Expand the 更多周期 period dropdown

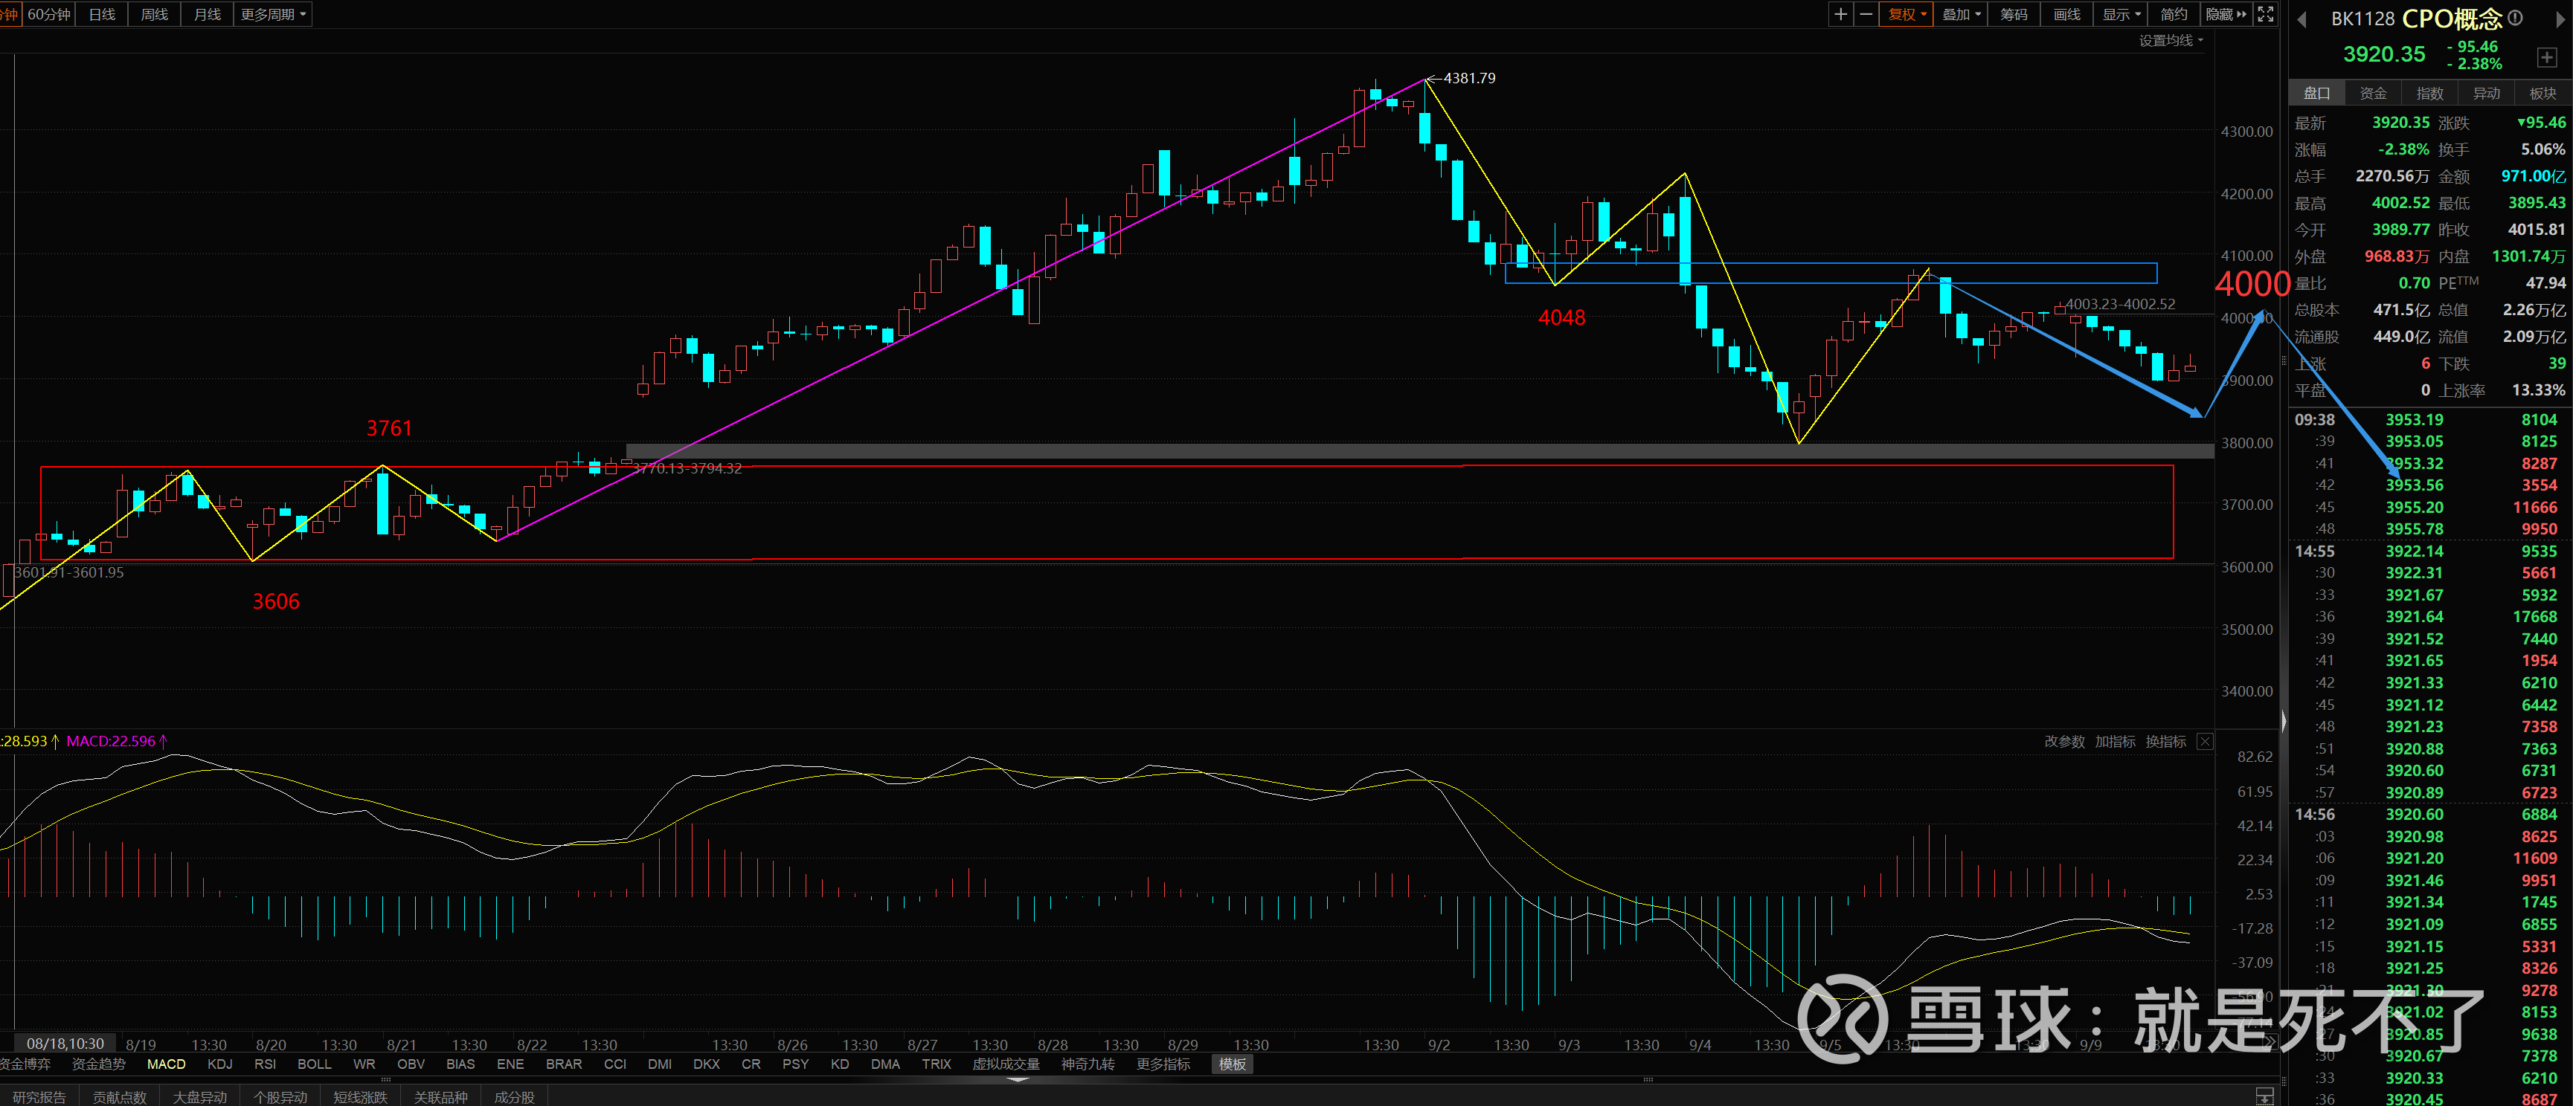pos(273,14)
